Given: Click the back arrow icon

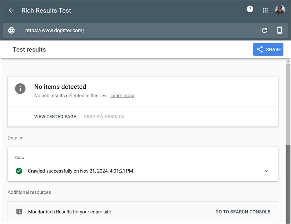Looking at the screenshot, I should point(11,10).
